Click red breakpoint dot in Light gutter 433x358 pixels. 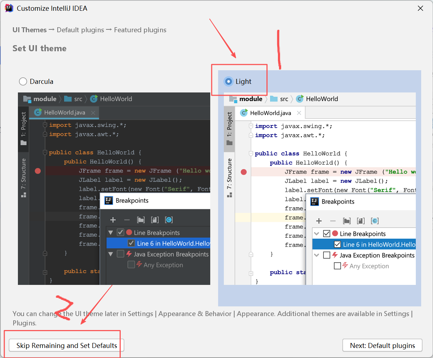pos(244,172)
